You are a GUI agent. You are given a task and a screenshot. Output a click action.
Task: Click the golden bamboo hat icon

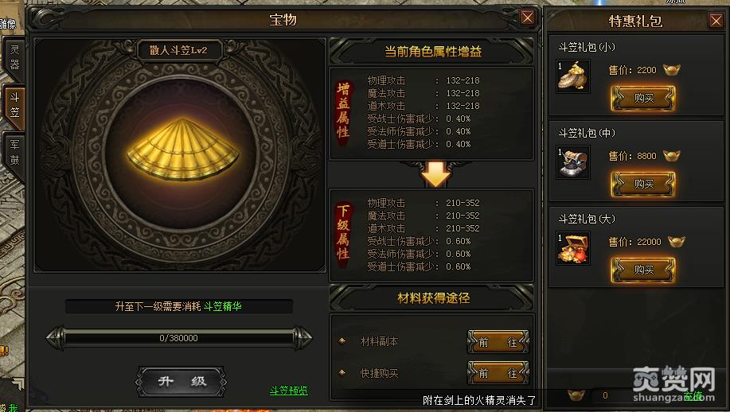pos(183,149)
